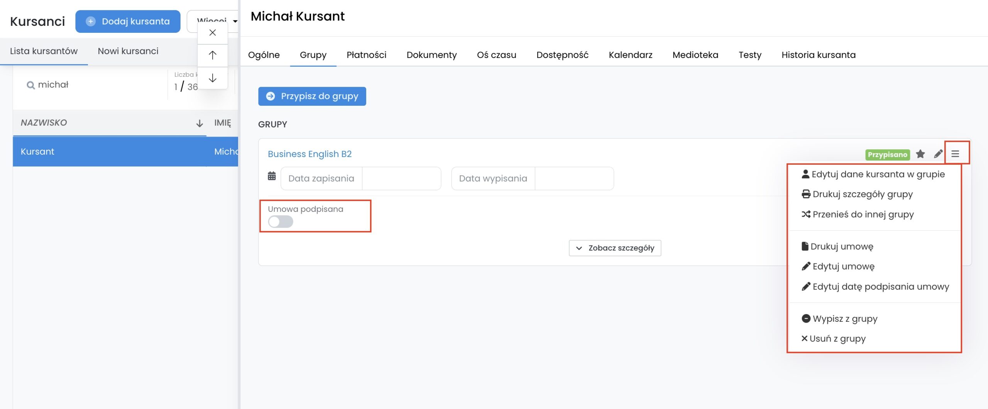988x409 pixels.
Task: Sort by NAZWISKO column arrow
Action: 199,123
